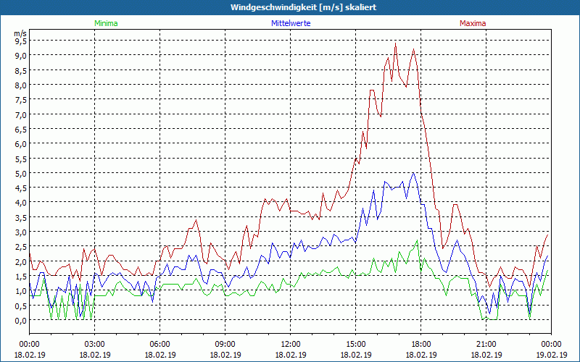Image resolution: width=580 pixels, height=362 pixels.
Task: Select the 12:00 time axis label
Action: pyautogui.click(x=290, y=344)
